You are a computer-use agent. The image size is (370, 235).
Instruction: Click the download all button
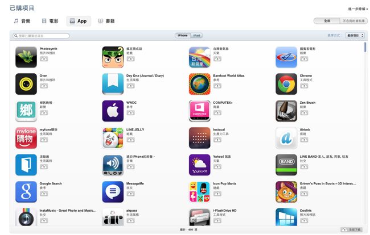(x=352, y=229)
